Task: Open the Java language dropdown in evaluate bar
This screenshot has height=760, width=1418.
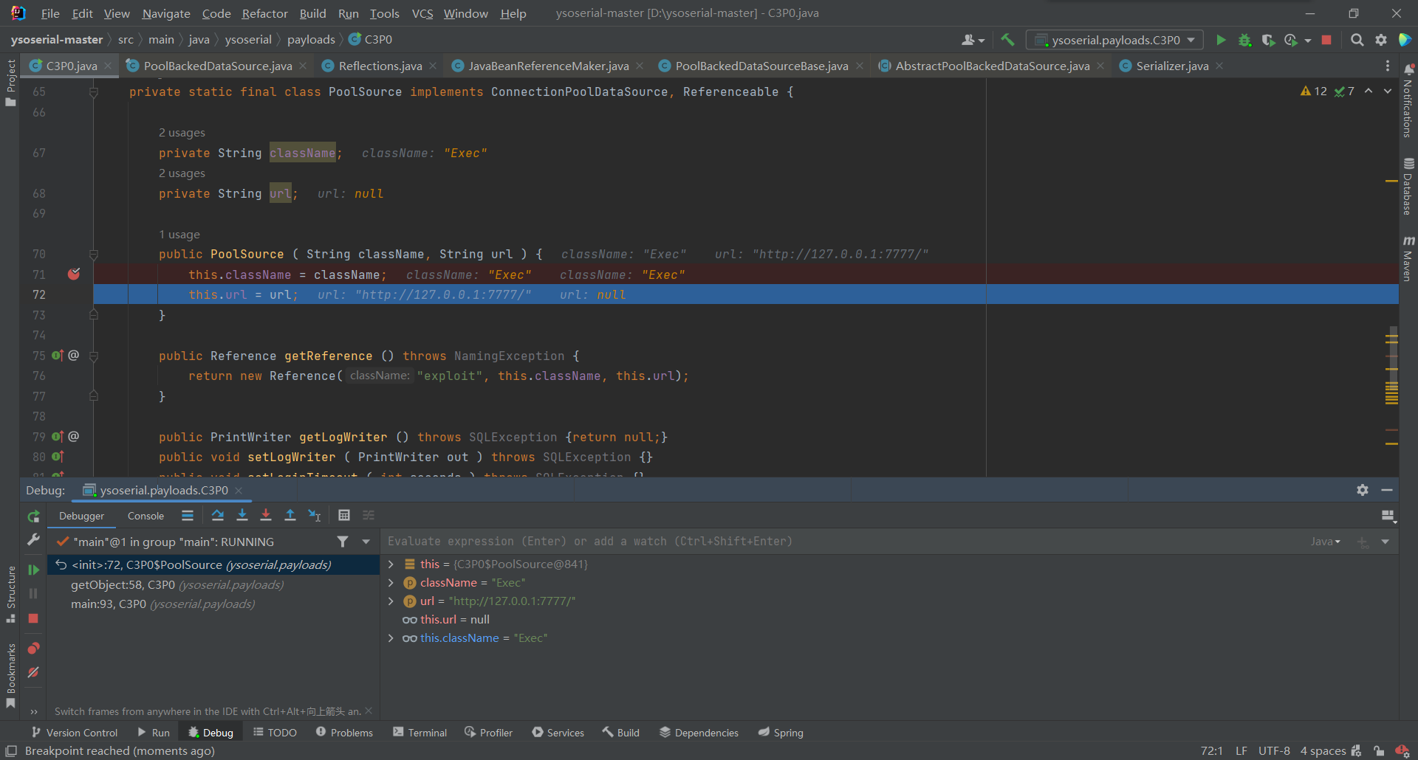Action: click(x=1325, y=542)
